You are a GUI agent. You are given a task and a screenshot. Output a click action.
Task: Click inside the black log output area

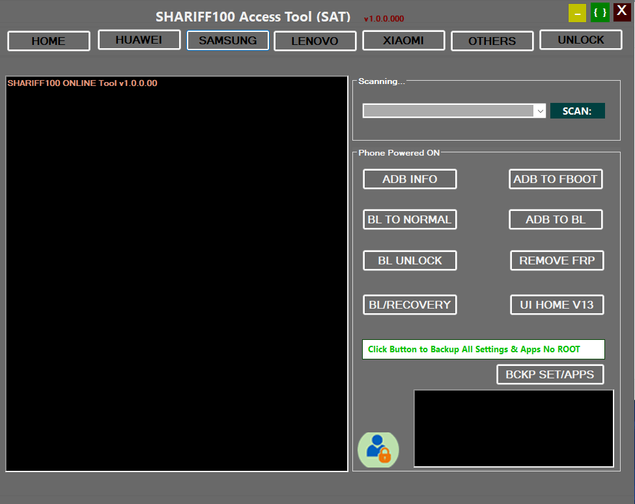click(x=176, y=273)
